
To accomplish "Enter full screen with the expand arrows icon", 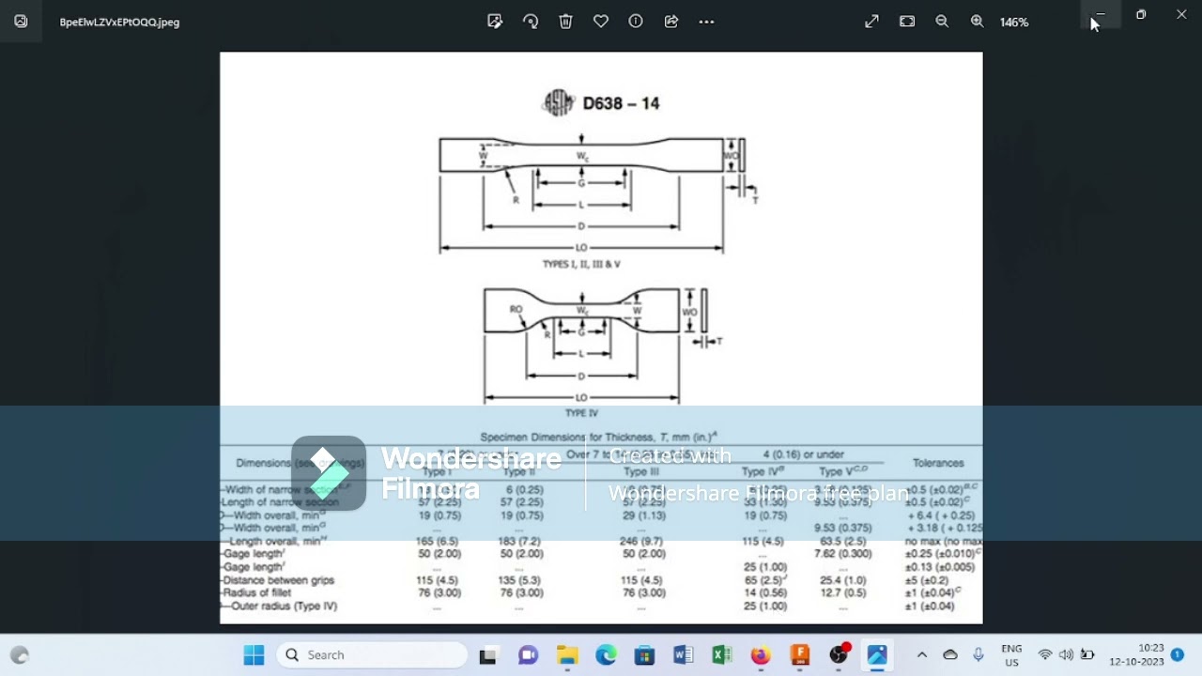I will point(871,22).
